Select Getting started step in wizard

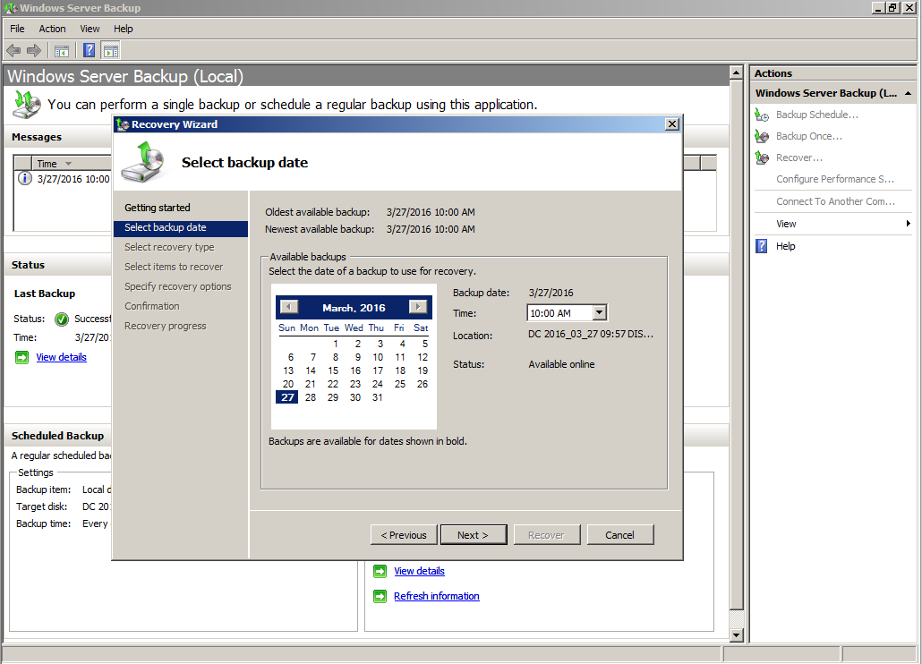157,208
